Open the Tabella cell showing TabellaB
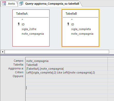The image size is (114, 101). point(67,65)
